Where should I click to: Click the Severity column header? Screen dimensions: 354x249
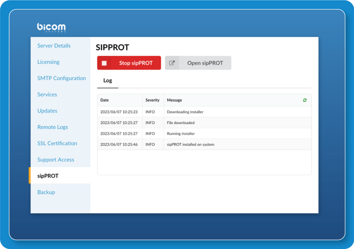pyautogui.click(x=152, y=100)
